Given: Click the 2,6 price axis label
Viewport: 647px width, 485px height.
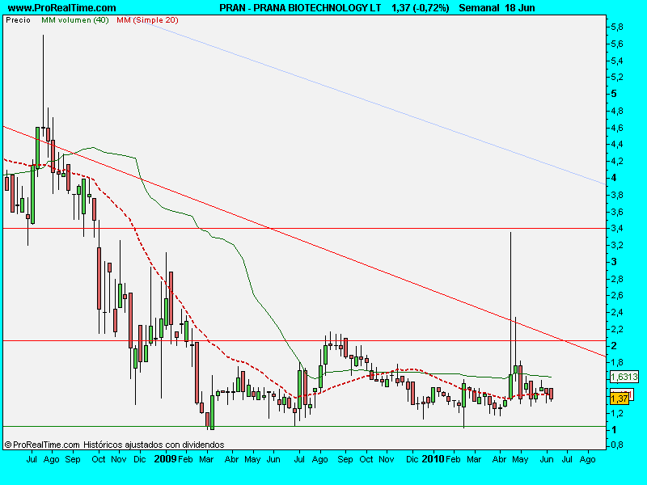Looking at the screenshot, I should 617,295.
